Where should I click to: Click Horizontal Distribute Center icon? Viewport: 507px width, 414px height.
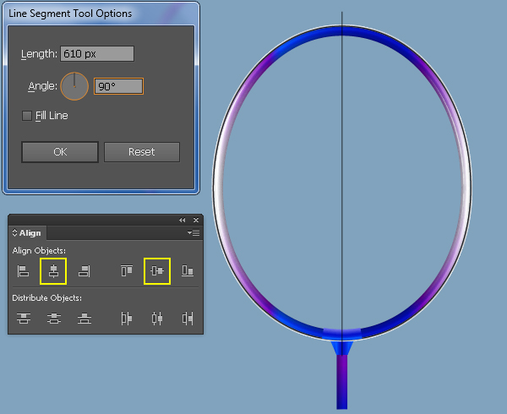click(157, 319)
